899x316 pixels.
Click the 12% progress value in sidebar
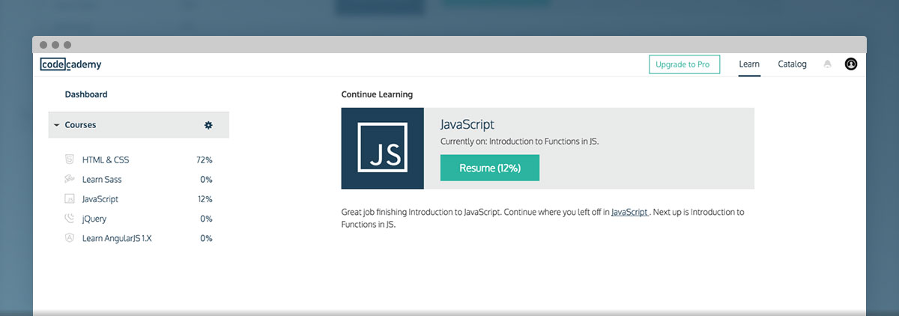tap(205, 199)
